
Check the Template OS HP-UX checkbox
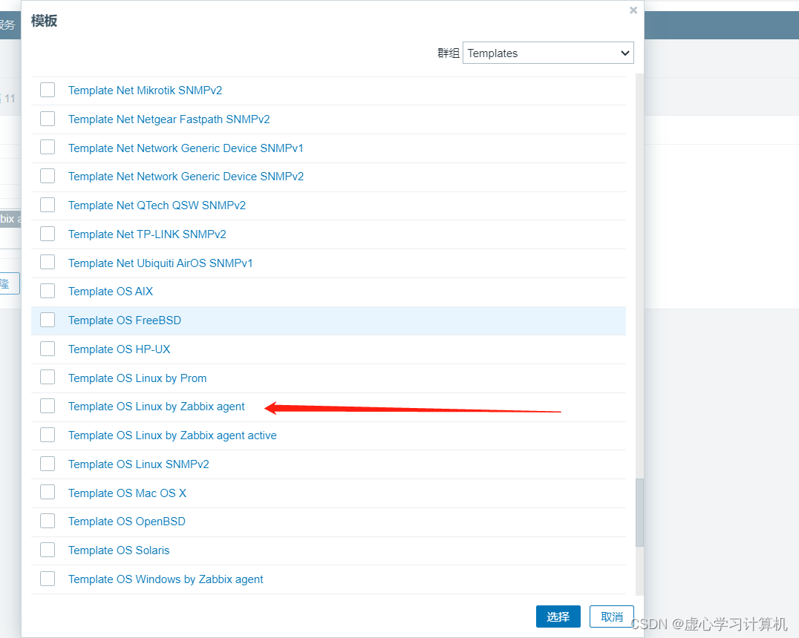48,349
